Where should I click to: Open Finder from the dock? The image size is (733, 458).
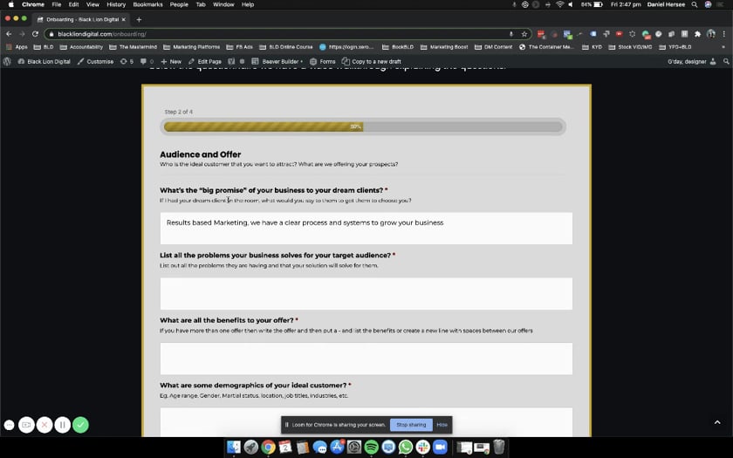tap(234, 447)
